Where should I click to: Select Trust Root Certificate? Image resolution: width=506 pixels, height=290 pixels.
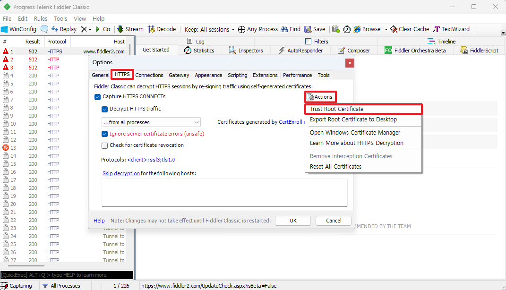click(363, 109)
